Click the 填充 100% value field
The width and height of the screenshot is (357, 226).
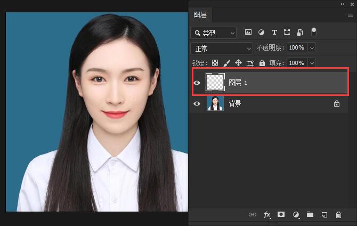click(x=297, y=63)
